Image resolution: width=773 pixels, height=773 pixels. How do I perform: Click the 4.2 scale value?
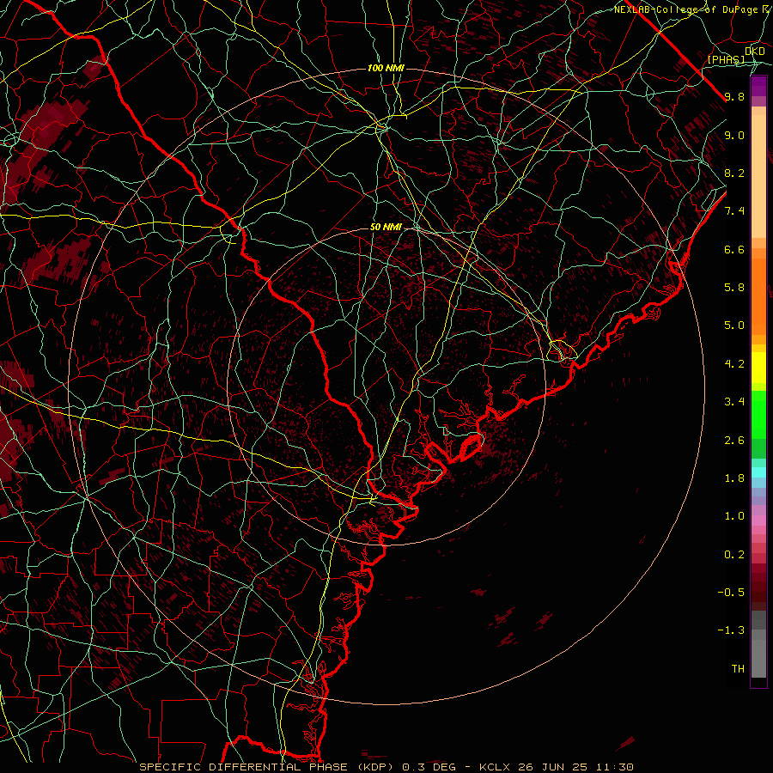tap(734, 364)
